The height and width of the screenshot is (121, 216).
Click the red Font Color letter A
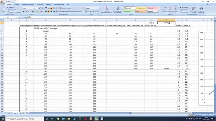(41, 11)
